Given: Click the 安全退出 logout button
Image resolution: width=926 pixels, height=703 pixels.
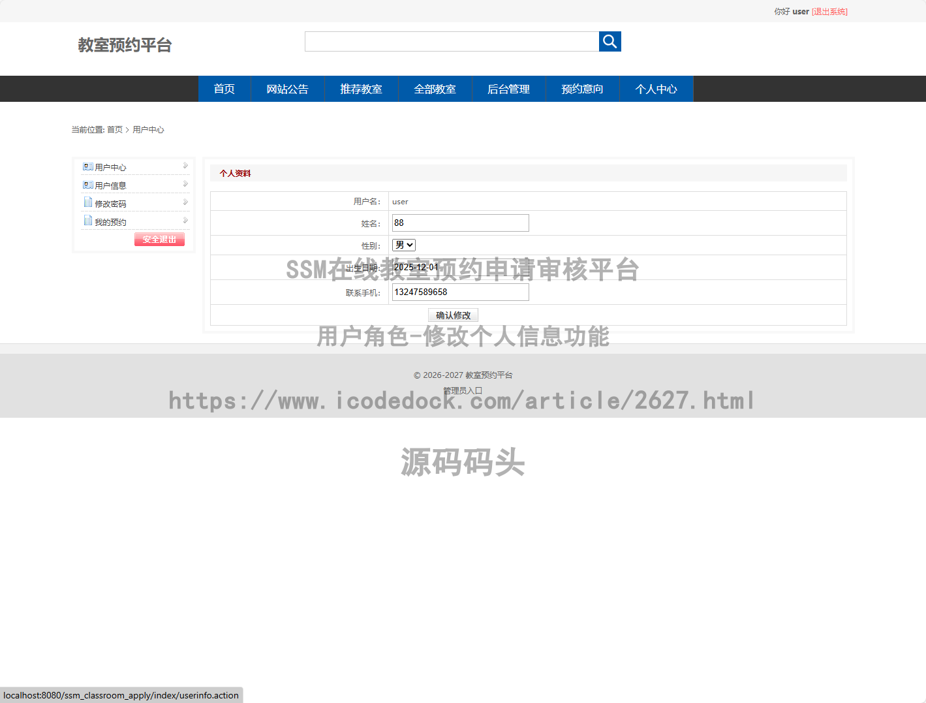Looking at the screenshot, I should point(159,239).
